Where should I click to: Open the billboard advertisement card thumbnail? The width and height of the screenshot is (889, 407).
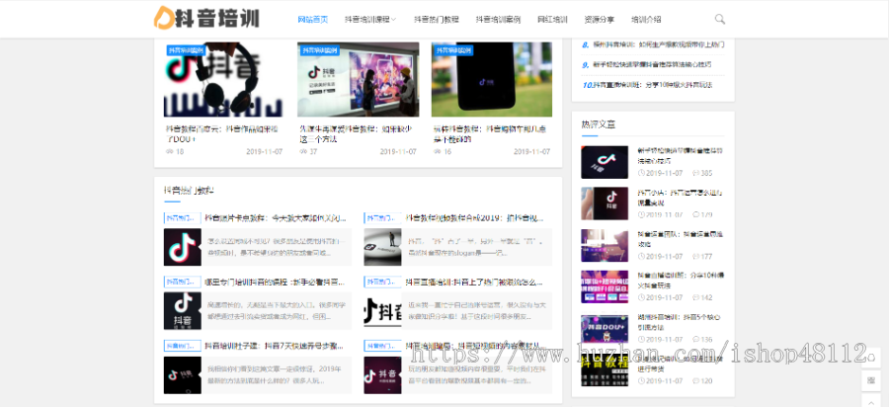pyautogui.click(x=359, y=79)
